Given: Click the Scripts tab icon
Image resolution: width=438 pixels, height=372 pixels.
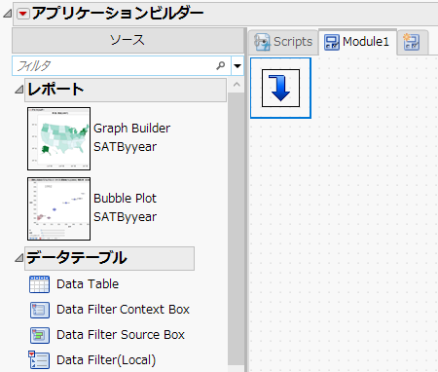Looking at the screenshot, I should point(262,42).
